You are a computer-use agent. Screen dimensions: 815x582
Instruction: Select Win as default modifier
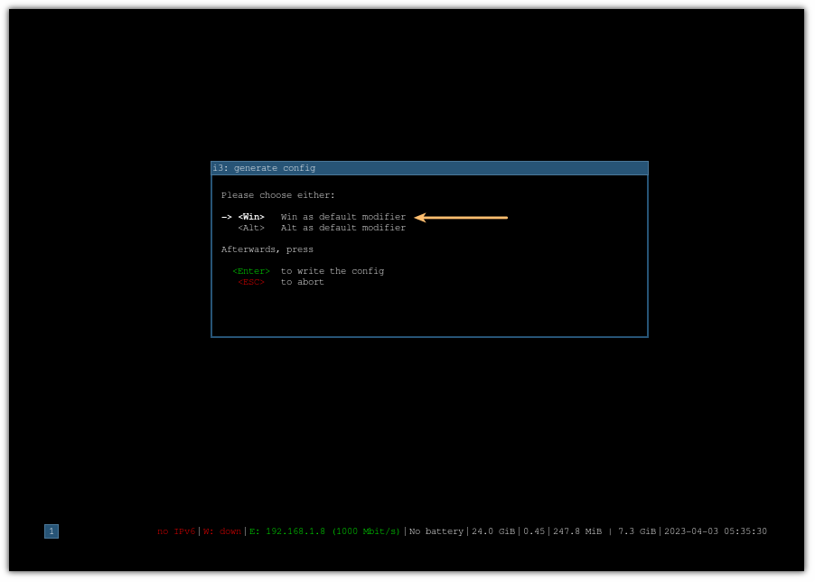[252, 216]
